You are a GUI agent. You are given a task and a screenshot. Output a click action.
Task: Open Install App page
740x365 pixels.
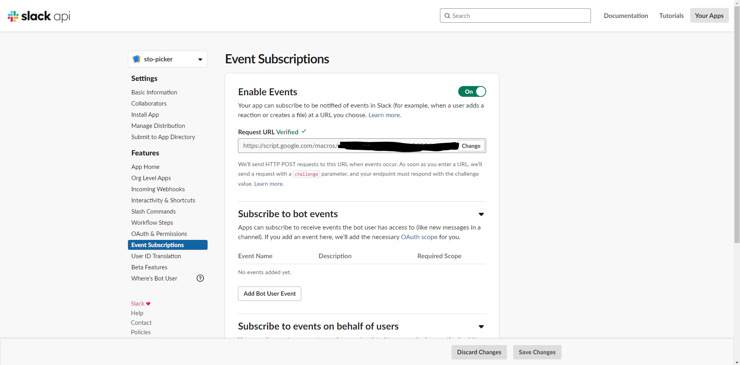point(145,115)
